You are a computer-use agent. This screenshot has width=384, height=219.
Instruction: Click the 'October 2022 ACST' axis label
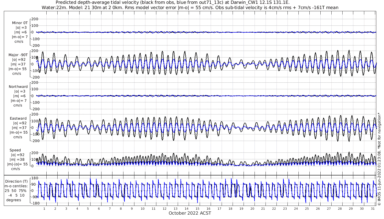pos(190,213)
